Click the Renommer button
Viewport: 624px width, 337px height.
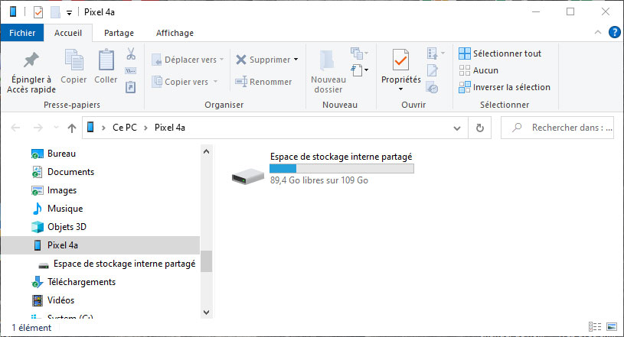click(x=263, y=82)
